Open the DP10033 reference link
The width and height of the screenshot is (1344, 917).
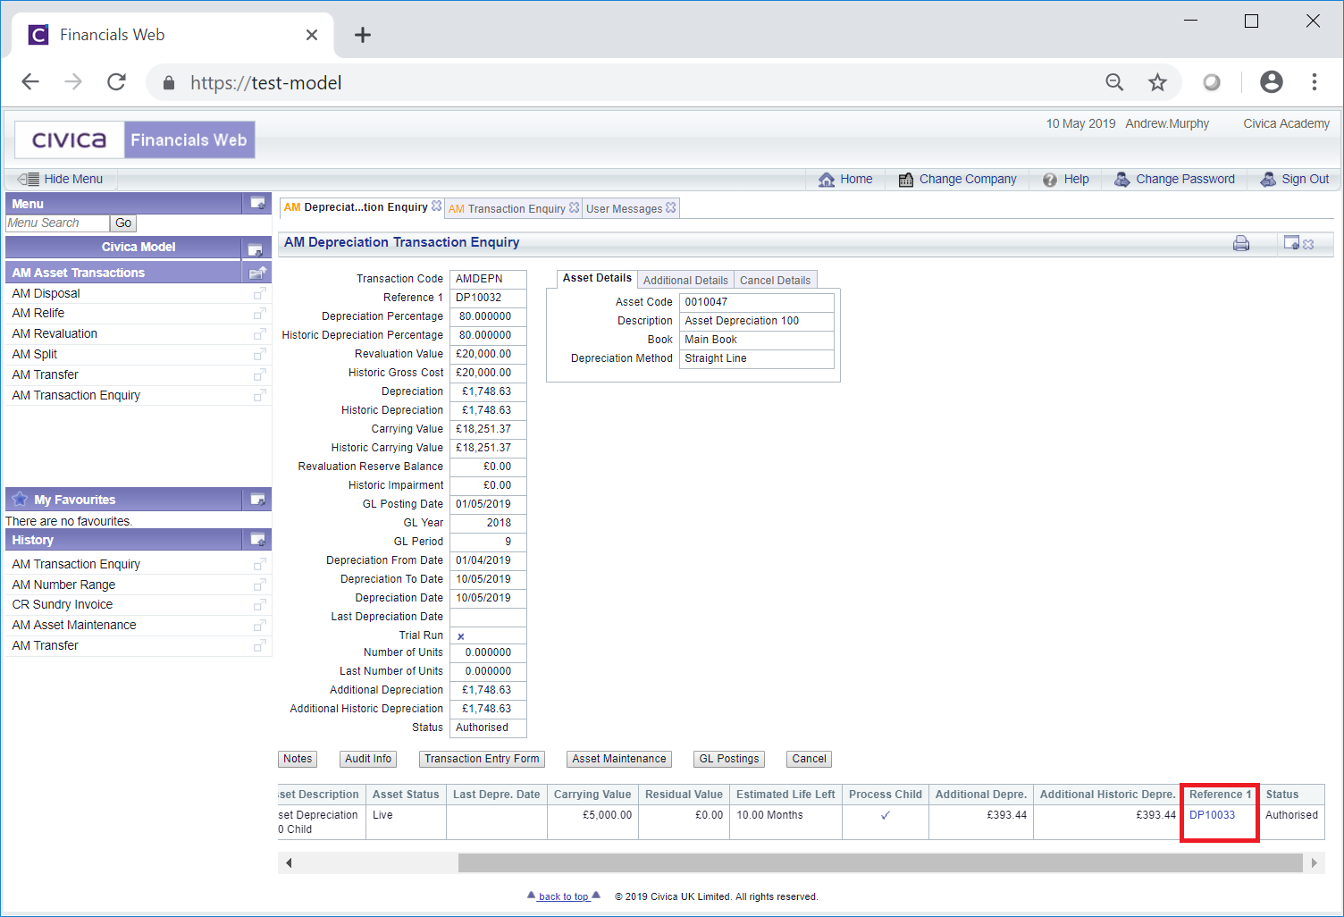tap(1212, 815)
